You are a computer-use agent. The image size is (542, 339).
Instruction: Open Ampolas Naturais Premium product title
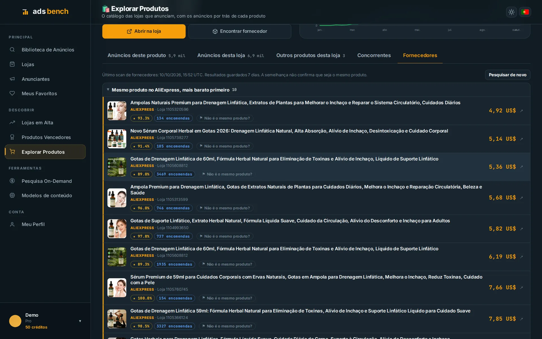295,103
